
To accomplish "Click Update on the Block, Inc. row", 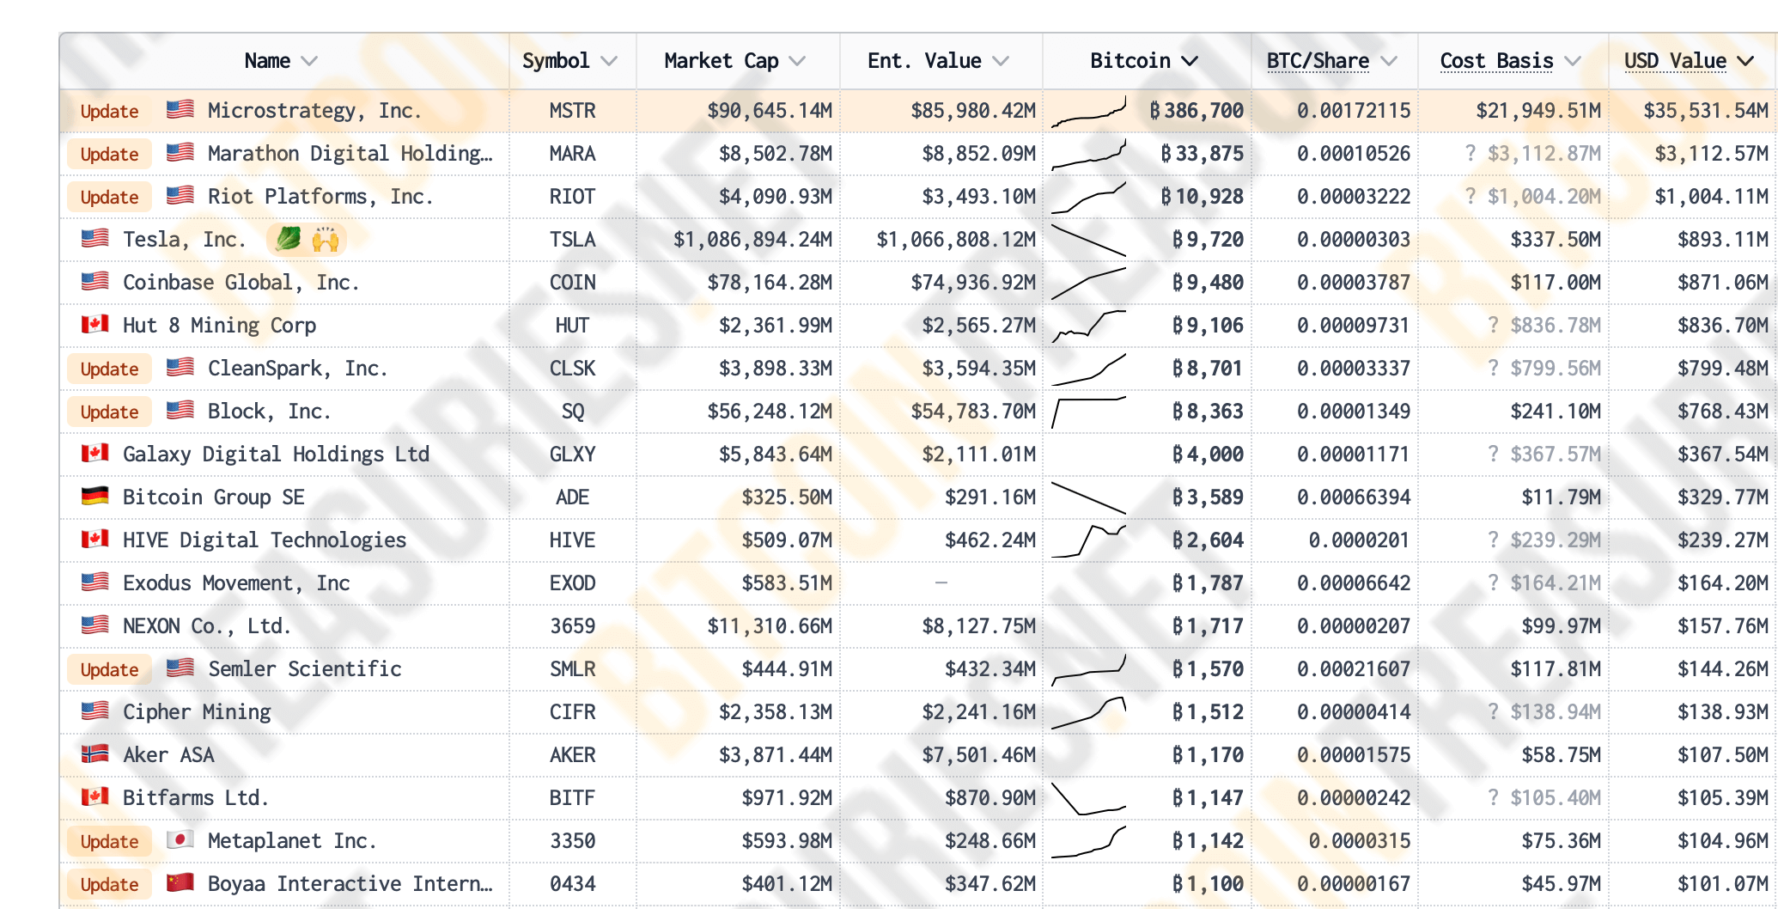I will [109, 412].
